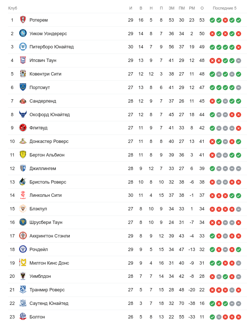247x328 pixels.
Task: Click the Клуб column header
Action: coord(12,8)
